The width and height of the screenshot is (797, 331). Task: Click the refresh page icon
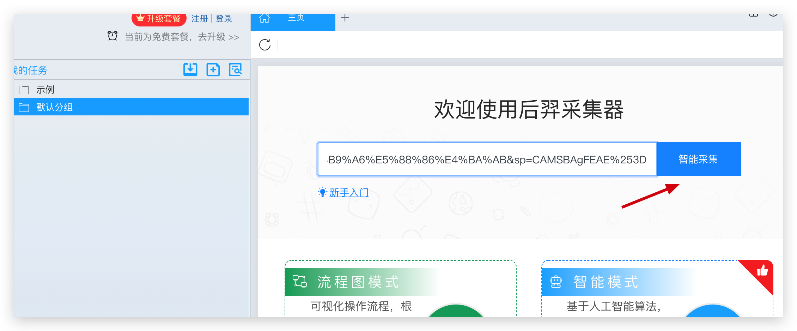(265, 45)
